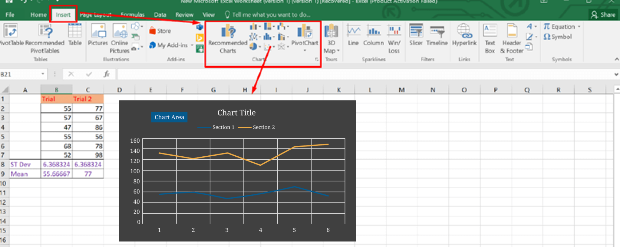Insert a Hyperlink
620x247 pixels.
coord(464,35)
